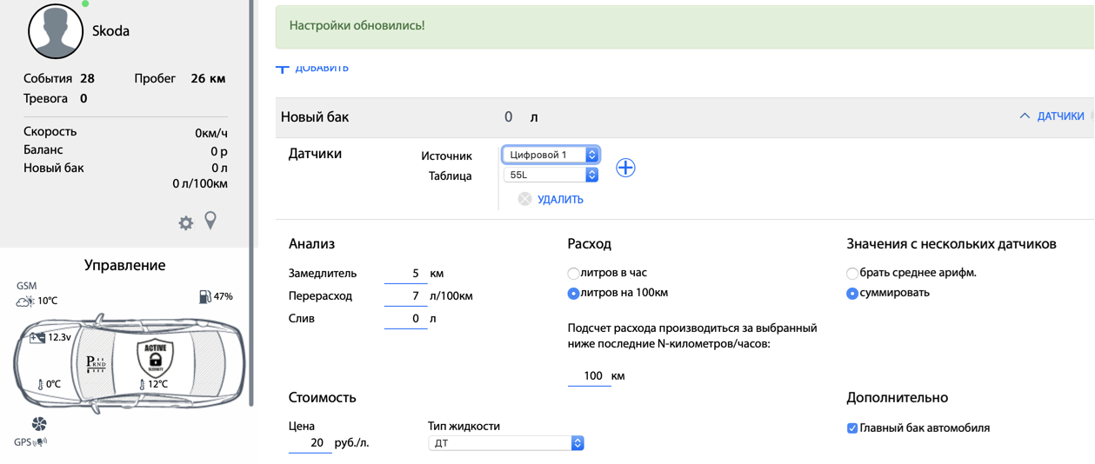
Task: Click the fuel pump icon showing 47%
Action: (x=205, y=296)
